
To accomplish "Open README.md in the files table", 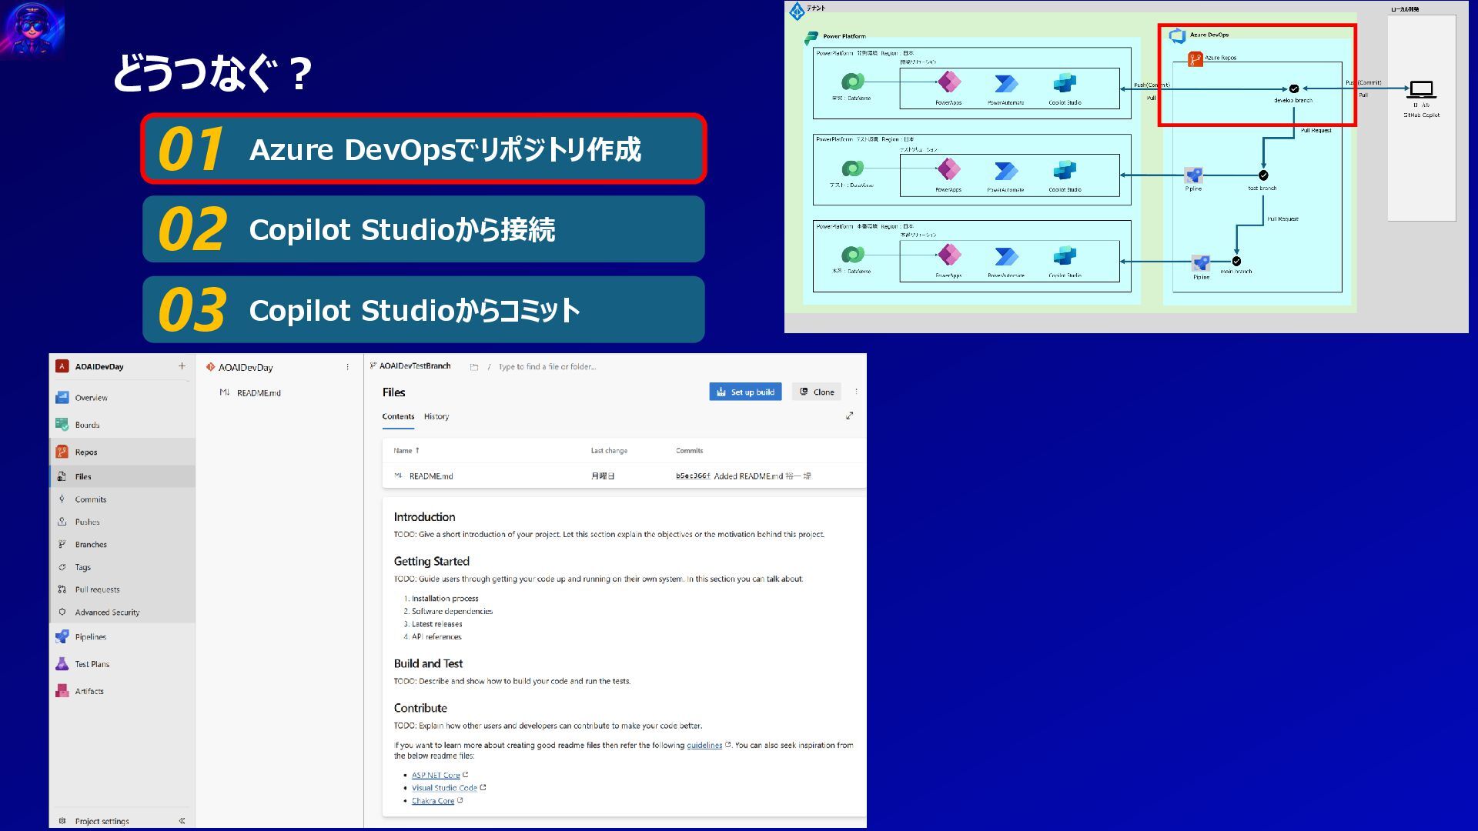I will click(x=431, y=476).
